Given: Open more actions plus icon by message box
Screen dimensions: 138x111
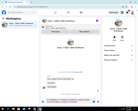Looking at the screenshot, I should coord(43,102).
